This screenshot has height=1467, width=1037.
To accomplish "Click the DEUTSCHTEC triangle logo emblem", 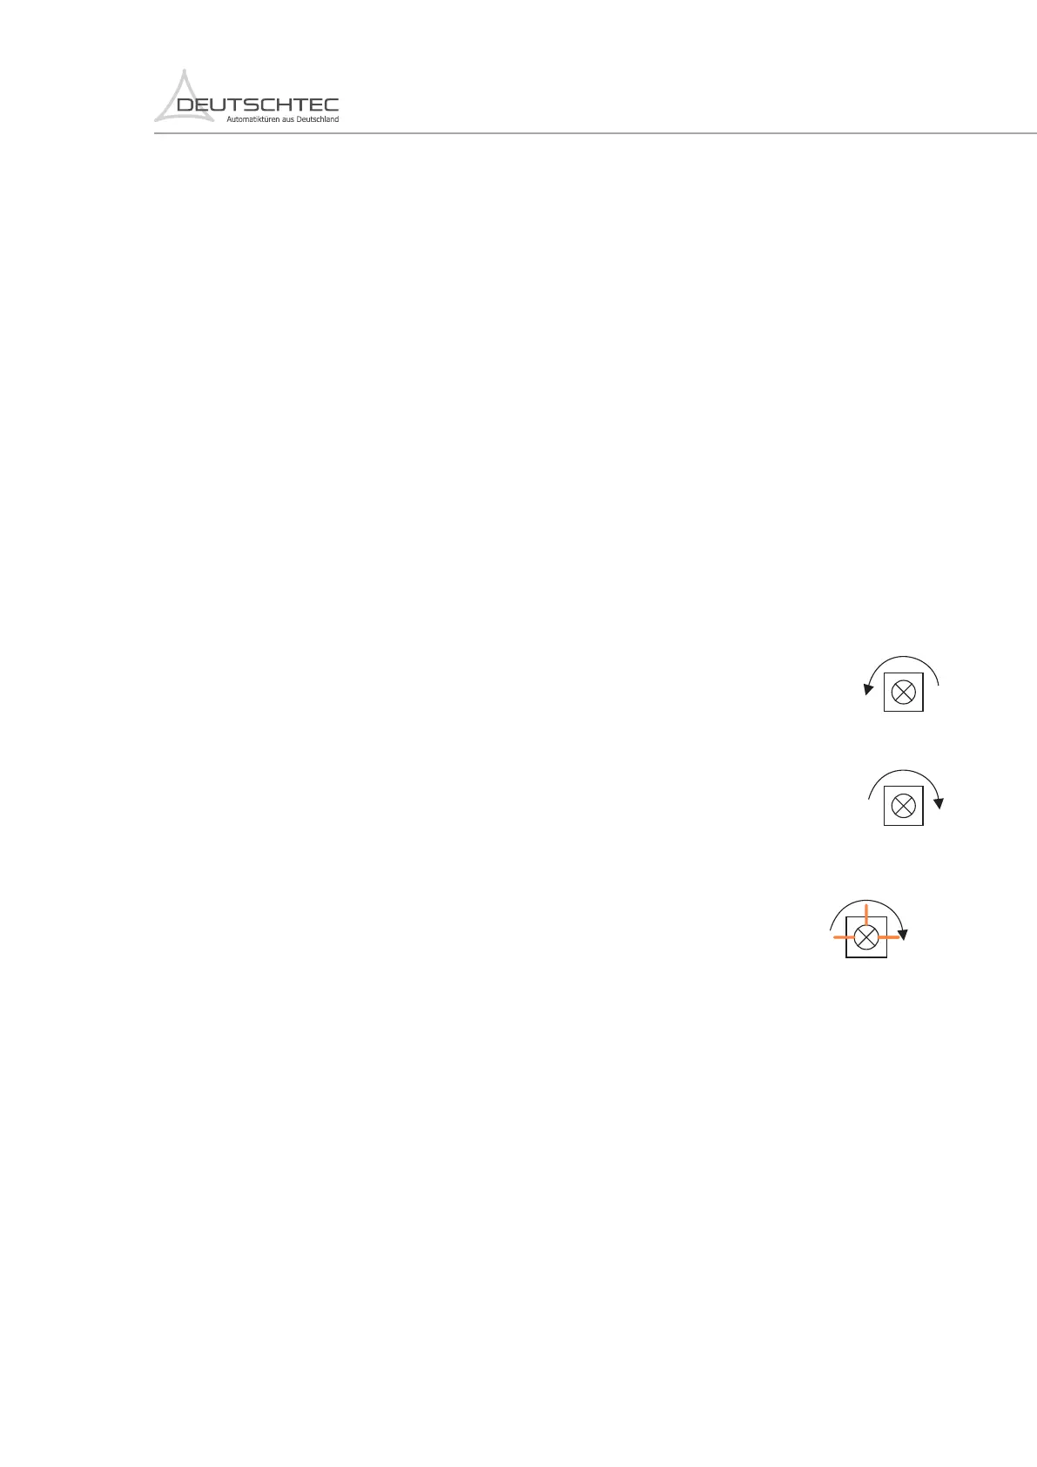I will click(185, 95).
